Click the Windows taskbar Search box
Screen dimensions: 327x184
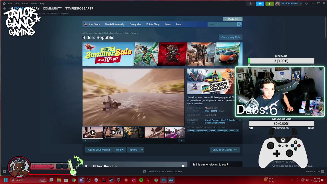[29, 180]
